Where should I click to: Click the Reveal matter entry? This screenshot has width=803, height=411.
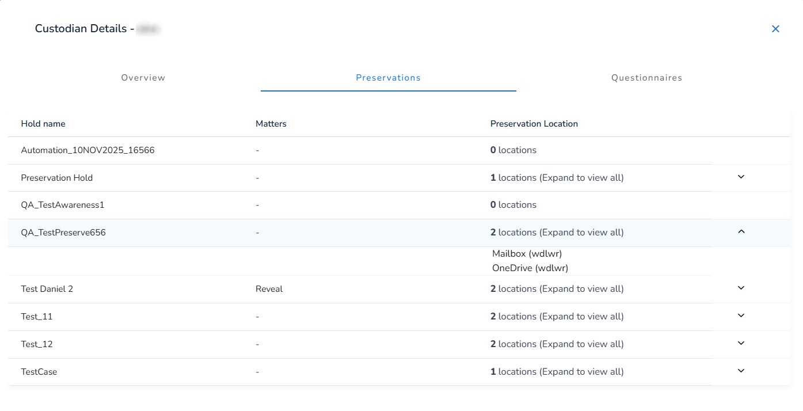pyautogui.click(x=269, y=289)
